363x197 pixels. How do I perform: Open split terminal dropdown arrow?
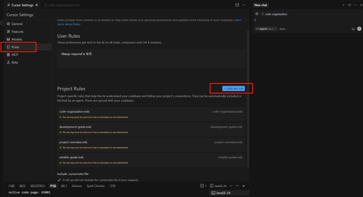pos(206,186)
